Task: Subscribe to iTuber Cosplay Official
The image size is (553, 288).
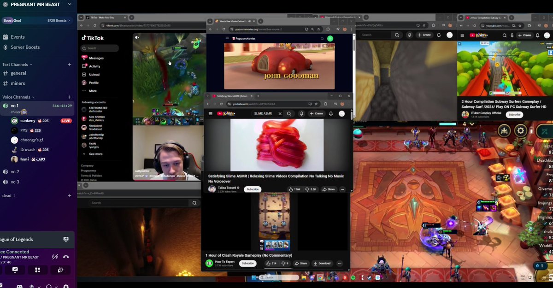Action: point(514,114)
